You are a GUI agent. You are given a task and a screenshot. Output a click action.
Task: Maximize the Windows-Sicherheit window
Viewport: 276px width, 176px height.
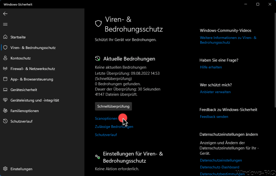point(258,4)
